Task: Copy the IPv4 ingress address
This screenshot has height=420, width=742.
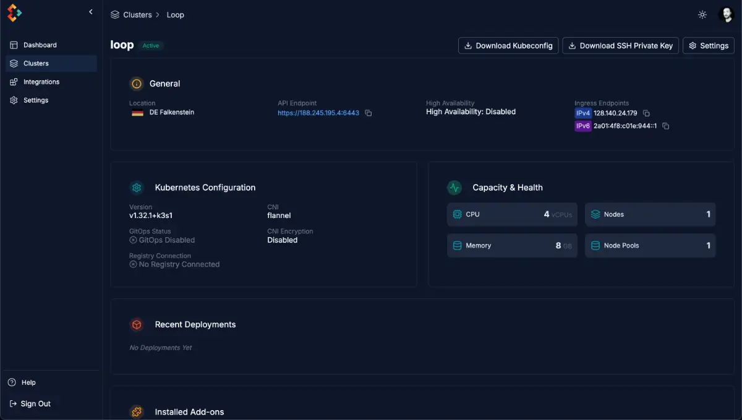Action: click(647, 114)
